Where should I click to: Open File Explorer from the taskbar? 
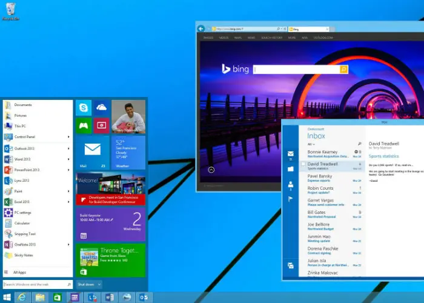coord(40,298)
